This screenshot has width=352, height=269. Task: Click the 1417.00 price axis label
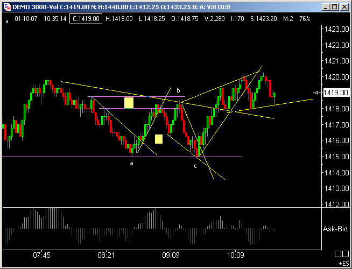coord(337,125)
